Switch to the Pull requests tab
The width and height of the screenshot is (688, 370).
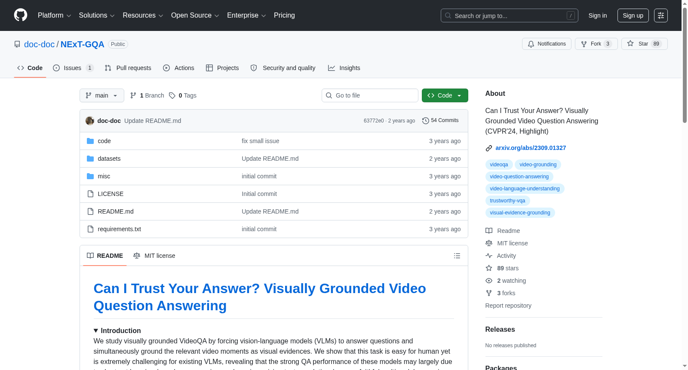pos(128,68)
